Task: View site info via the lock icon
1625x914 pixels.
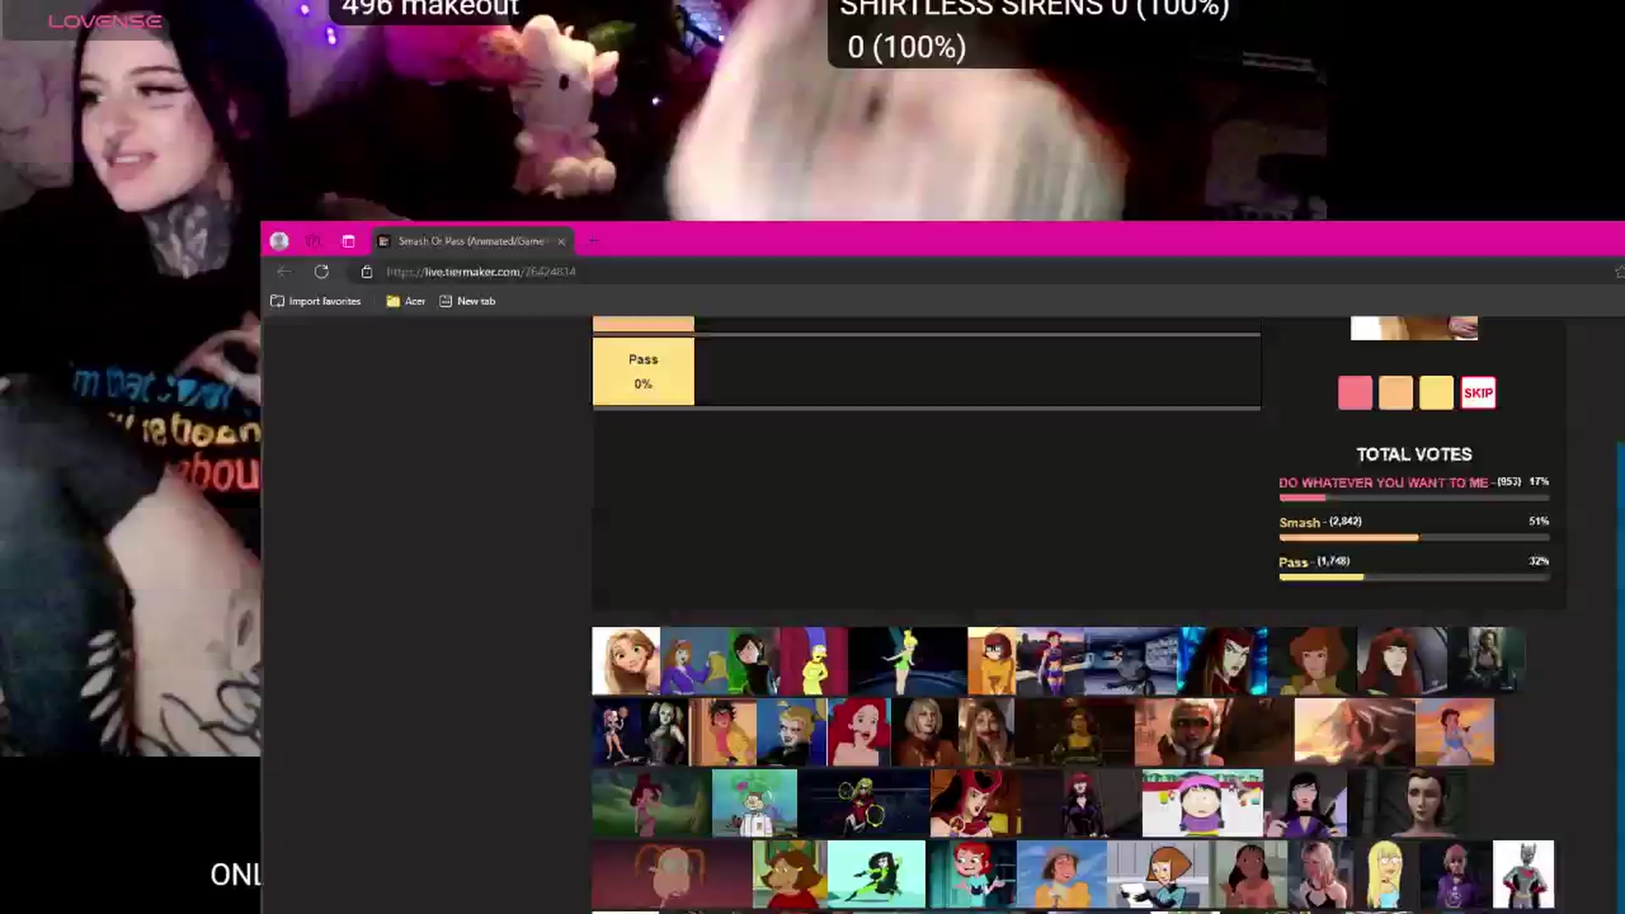Action: tap(366, 272)
